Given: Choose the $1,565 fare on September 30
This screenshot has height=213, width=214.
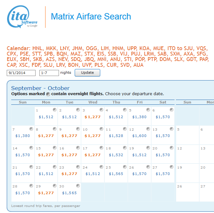Looking at the screenshot, I should pos(70,193).
